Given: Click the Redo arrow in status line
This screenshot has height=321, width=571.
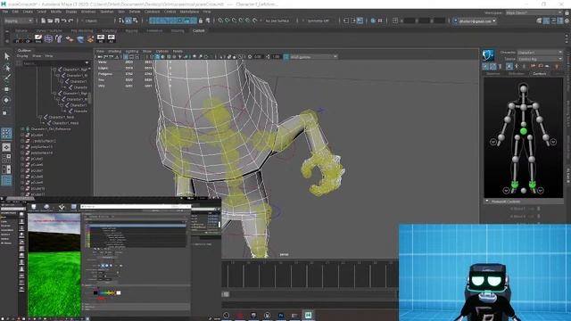Looking at the screenshot, I should (70, 21).
